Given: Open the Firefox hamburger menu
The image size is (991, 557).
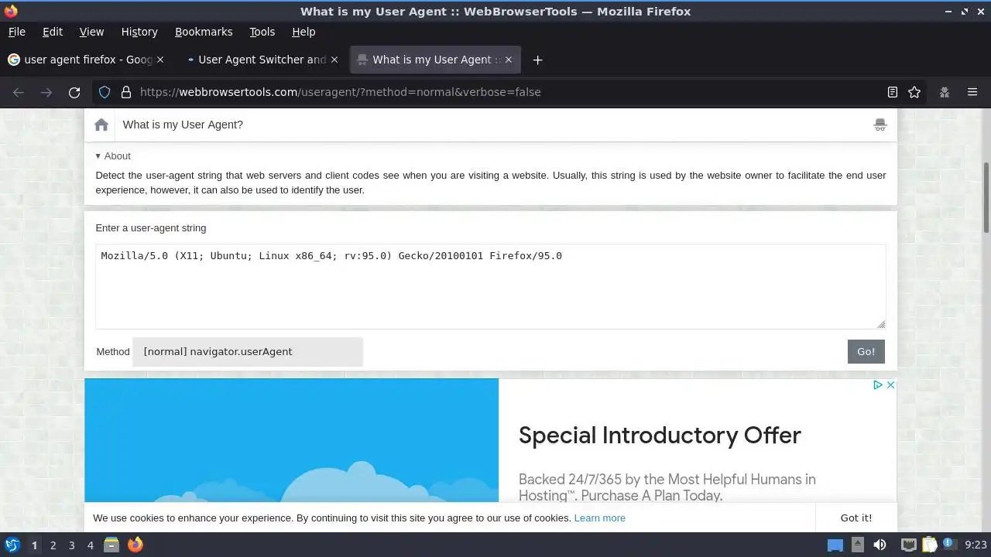Looking at the screenshot, I should [x=972, y=92].
